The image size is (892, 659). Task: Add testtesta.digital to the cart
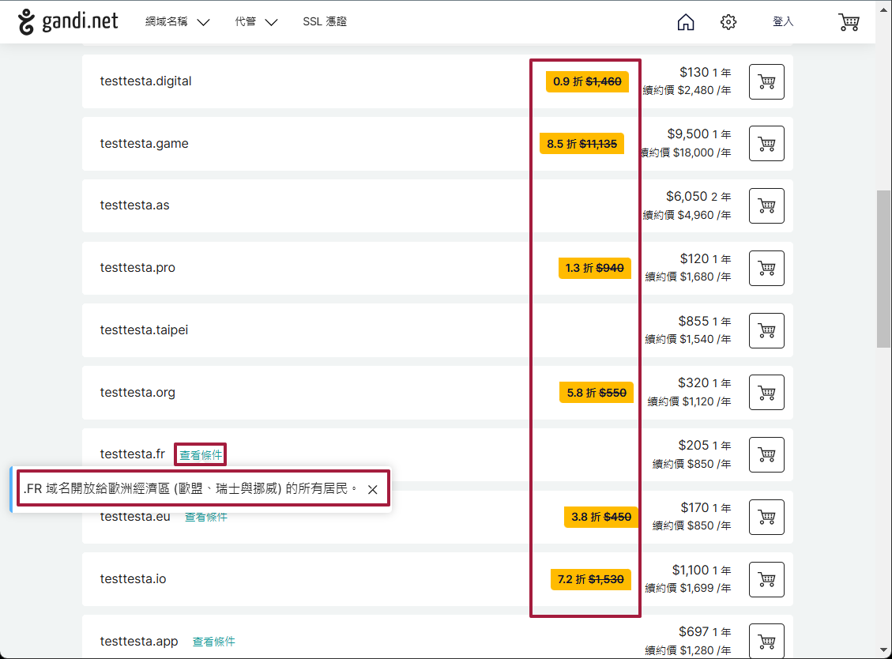click(x=766, y=81)
